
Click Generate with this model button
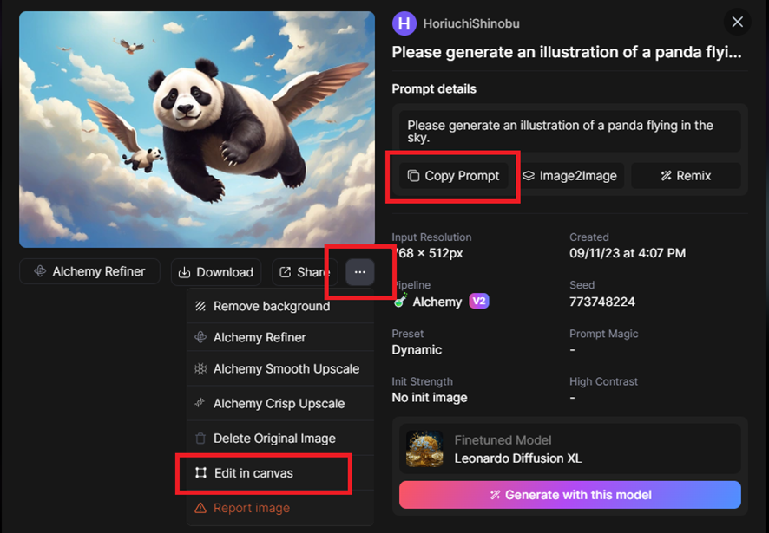(x=570, y=495)
